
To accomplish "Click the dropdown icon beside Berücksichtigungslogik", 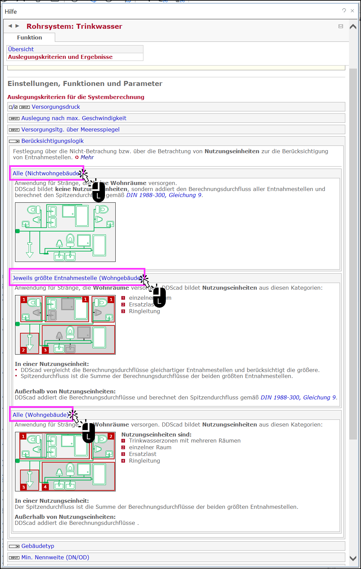I will 14,141.
